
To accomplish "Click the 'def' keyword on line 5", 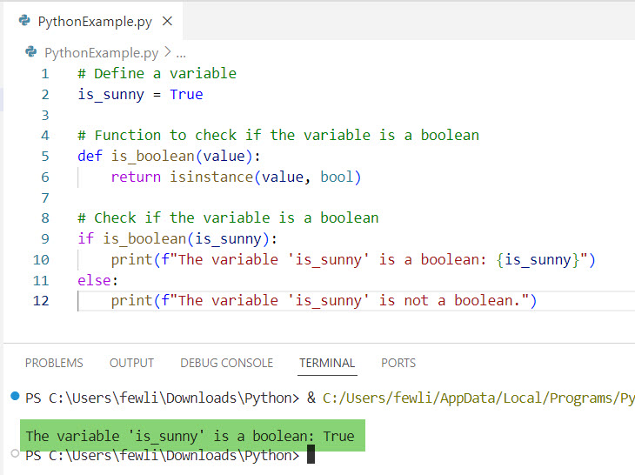I will click(90, 156).
